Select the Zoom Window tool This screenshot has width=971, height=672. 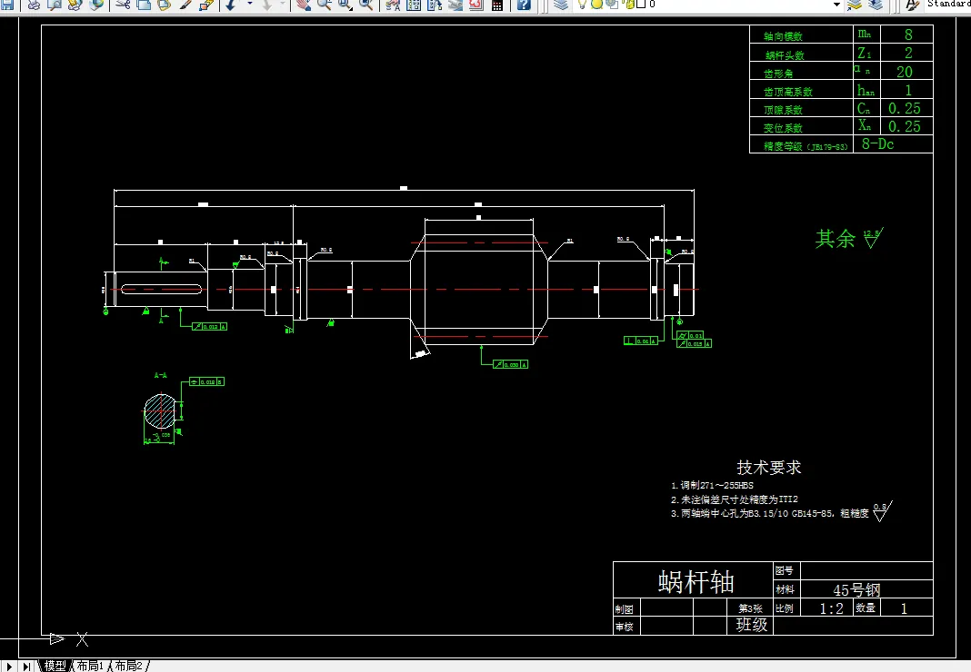coord(345,5)
